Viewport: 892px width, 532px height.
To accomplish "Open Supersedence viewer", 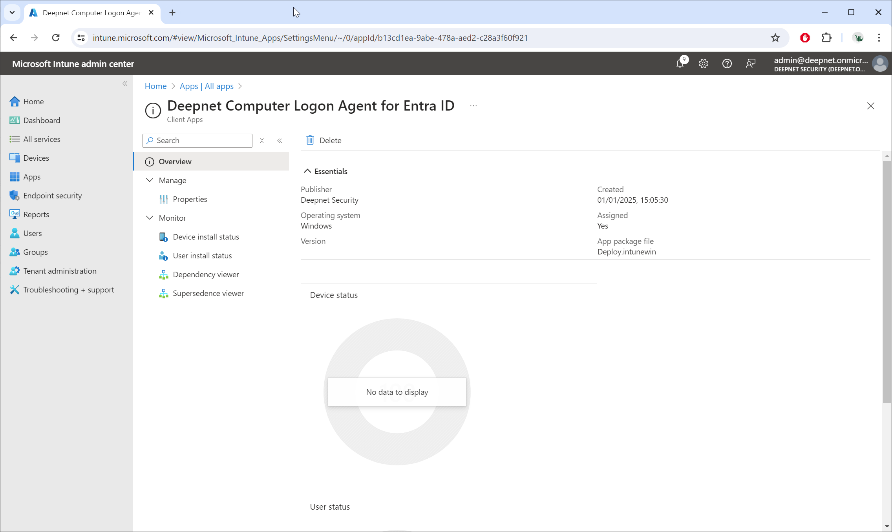I will (x=208, y=293).
